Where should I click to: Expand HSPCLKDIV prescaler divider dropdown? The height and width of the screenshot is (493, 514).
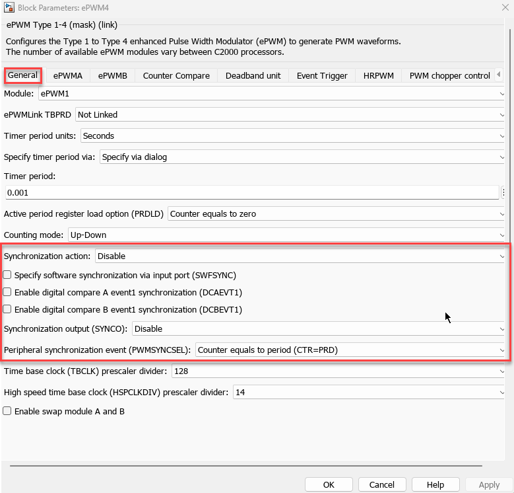pyautogui.click(x=369, y=393)
